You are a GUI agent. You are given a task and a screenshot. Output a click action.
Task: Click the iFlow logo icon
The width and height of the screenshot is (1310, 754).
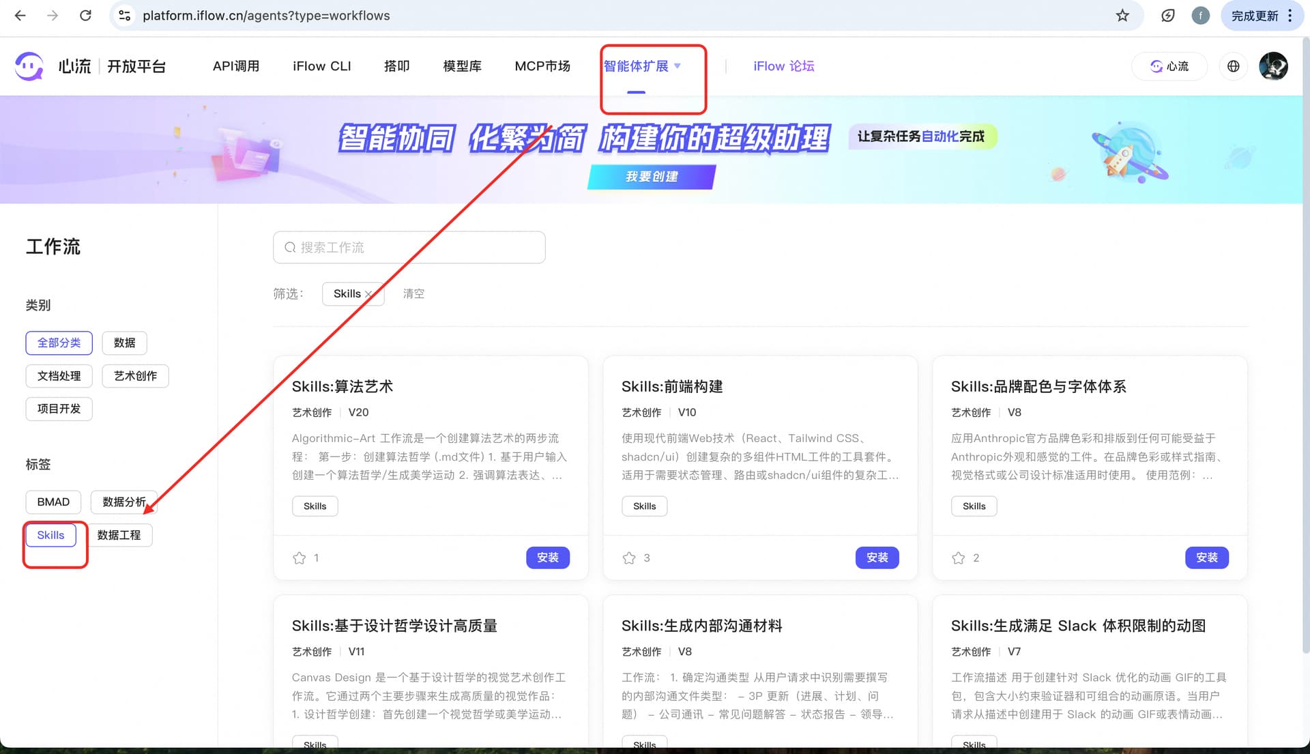(x=29, y=66)
